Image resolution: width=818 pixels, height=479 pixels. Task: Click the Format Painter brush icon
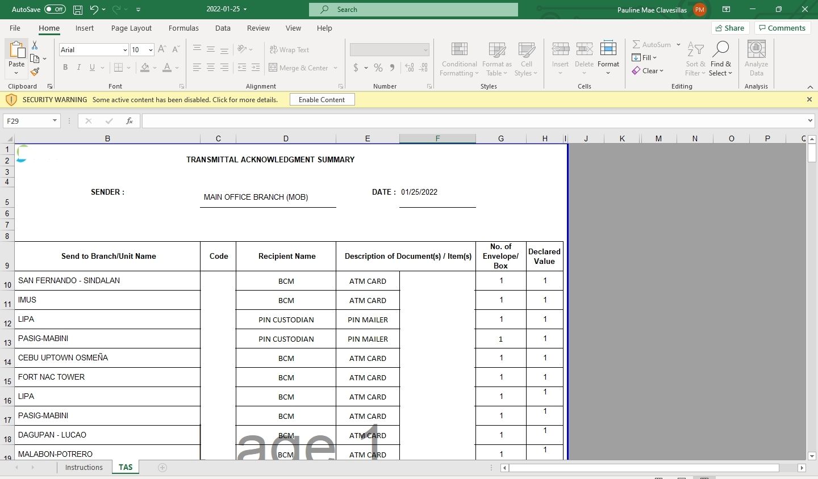pyautogui.click(x=35, y=72)
